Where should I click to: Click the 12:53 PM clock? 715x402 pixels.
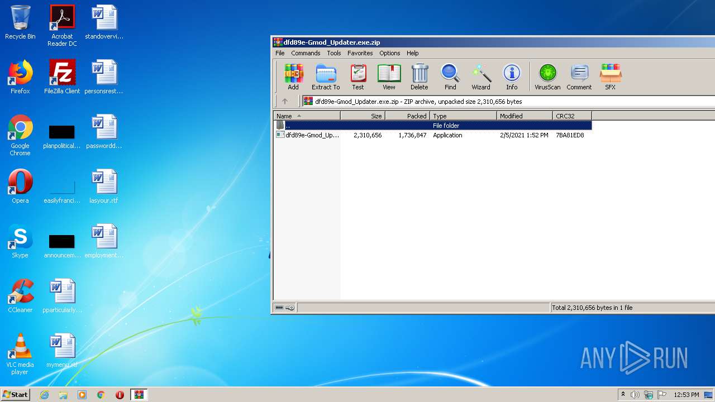pos(687,395)
